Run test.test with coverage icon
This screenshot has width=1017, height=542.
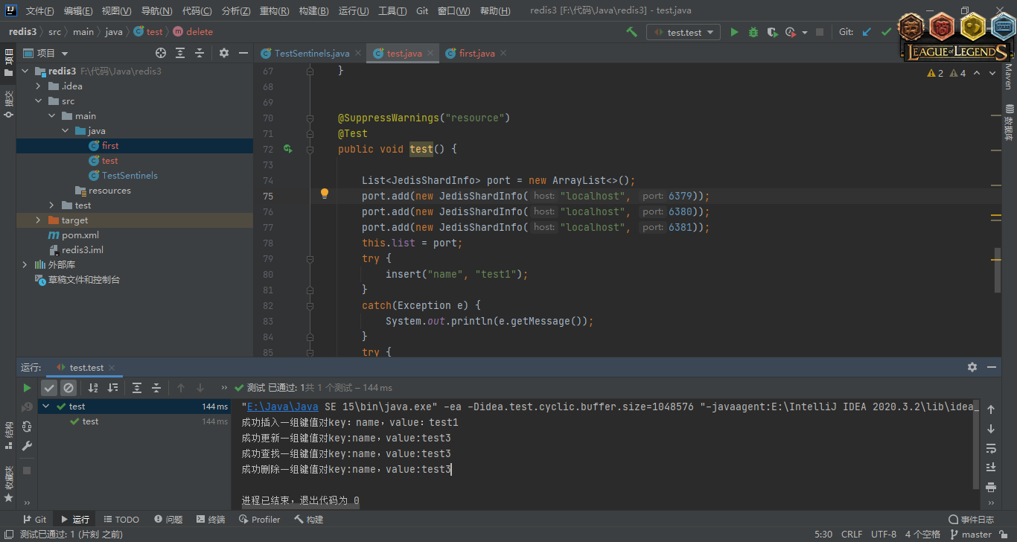tap(772, 32)
